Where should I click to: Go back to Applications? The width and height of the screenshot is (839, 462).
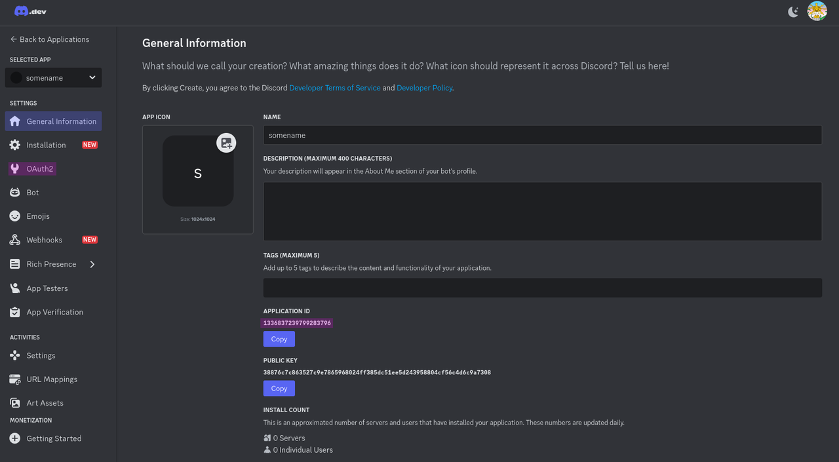pyautogui.click(x=50, y=39)
